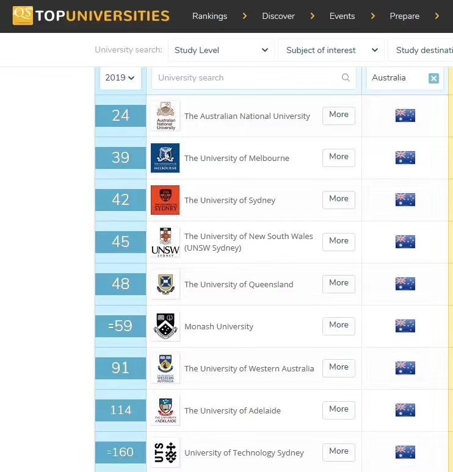Open The University of Queensland link
Viewport: 453px width, 472px height.
[239, 284]
